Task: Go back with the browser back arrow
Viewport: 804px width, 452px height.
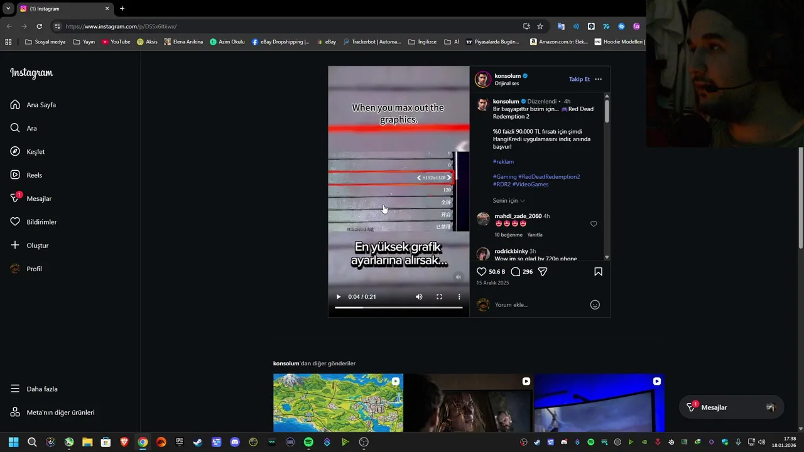Action: [9, 26]
